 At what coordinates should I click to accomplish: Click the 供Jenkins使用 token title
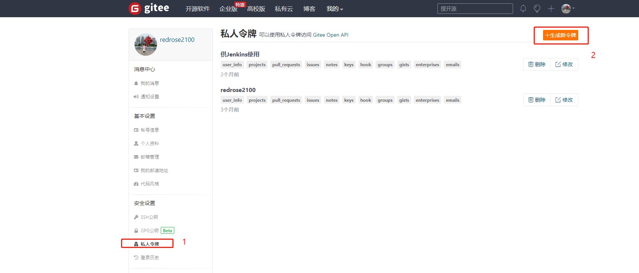tap(240, 54)
